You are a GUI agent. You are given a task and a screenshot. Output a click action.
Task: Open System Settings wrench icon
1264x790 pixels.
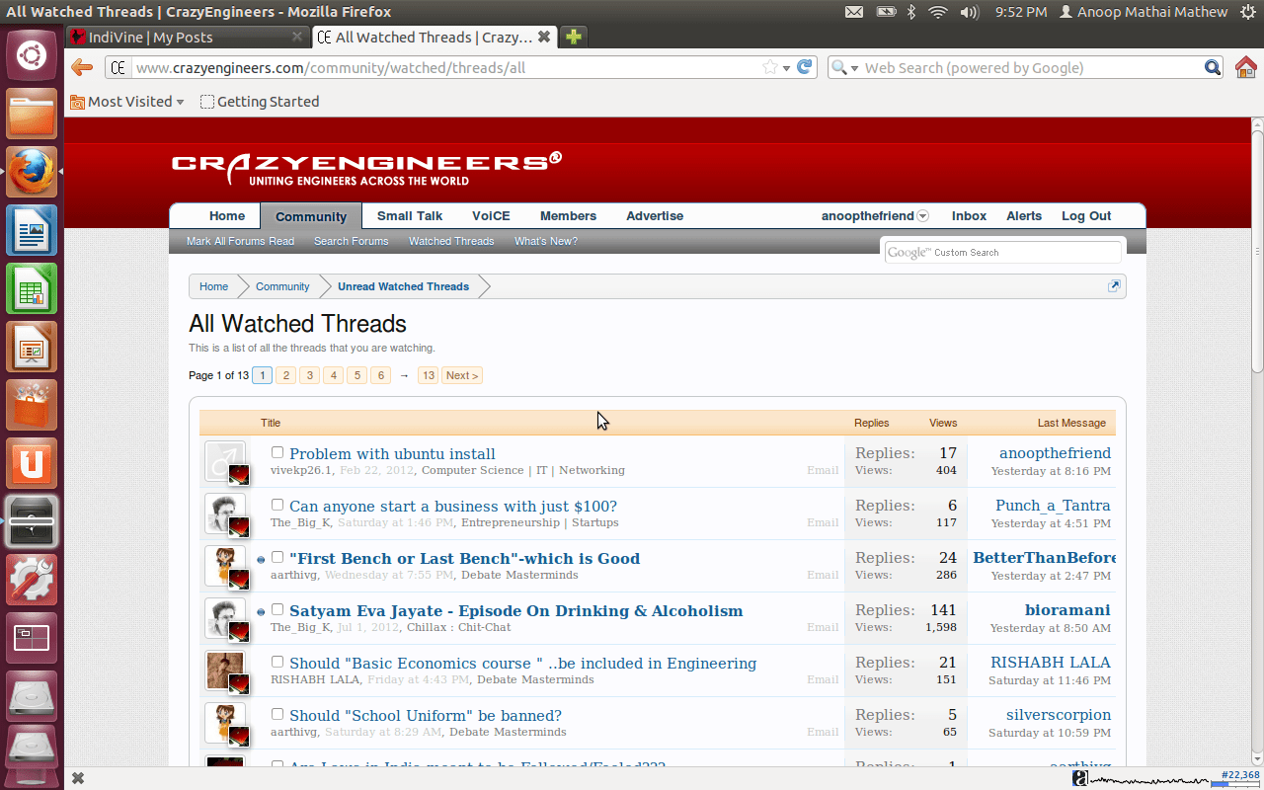[x=32, y=580]
